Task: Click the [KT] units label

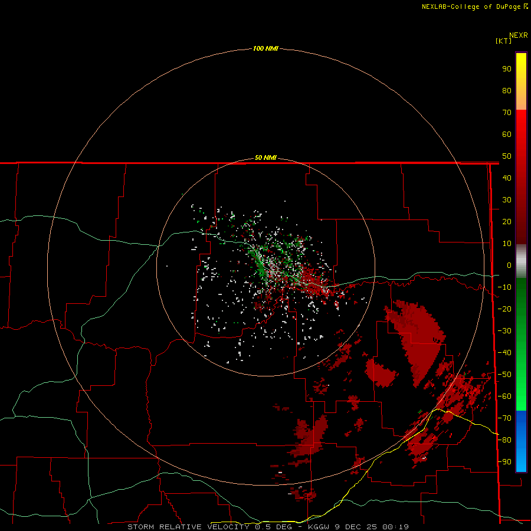Action: [x=503, y=41]
